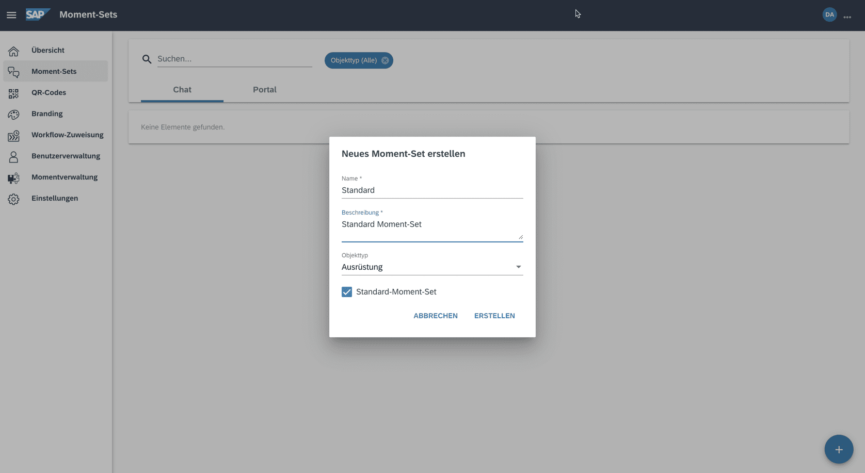Open Einstellungen in sidebar
The height and width of the screenshot is (473, 865).
click(x=56, y=199)
